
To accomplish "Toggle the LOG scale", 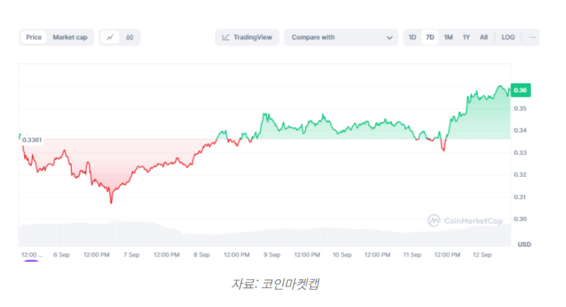I will click(508, 37).
